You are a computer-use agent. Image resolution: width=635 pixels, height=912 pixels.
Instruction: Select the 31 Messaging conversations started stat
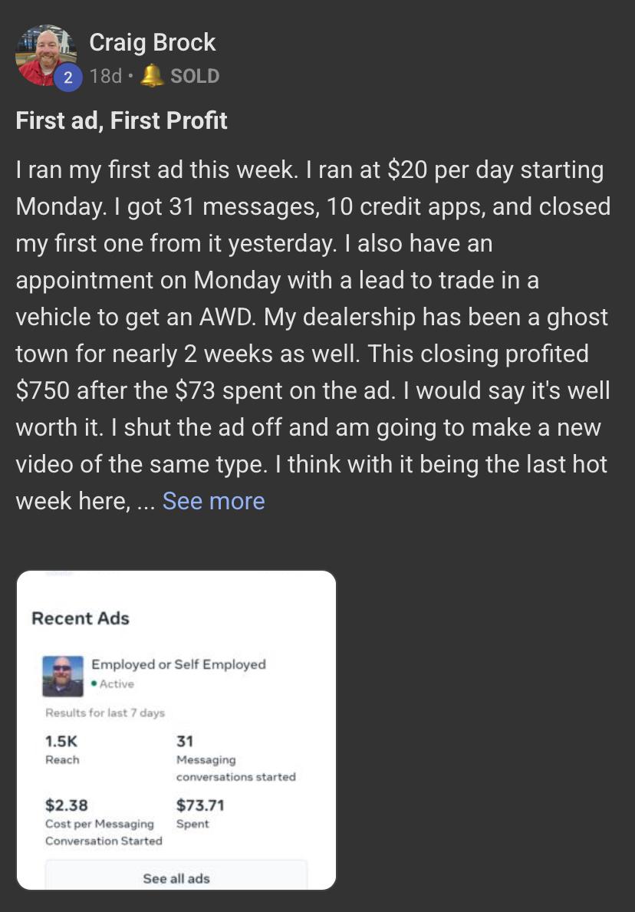[185, 741]
